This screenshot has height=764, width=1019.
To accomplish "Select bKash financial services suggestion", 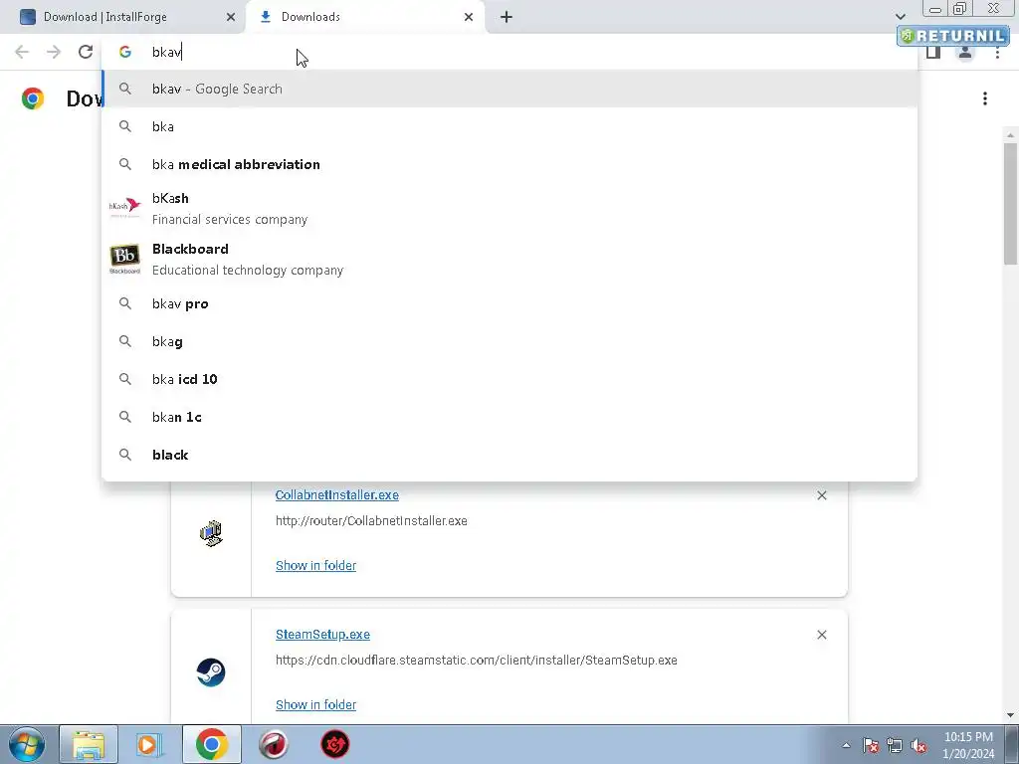I will [x=509, y=208].
